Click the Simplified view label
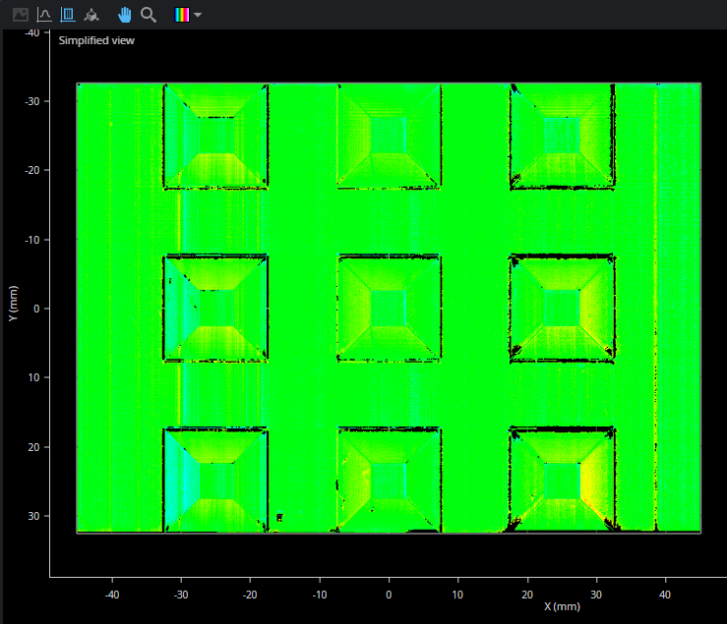 (96, 40)
